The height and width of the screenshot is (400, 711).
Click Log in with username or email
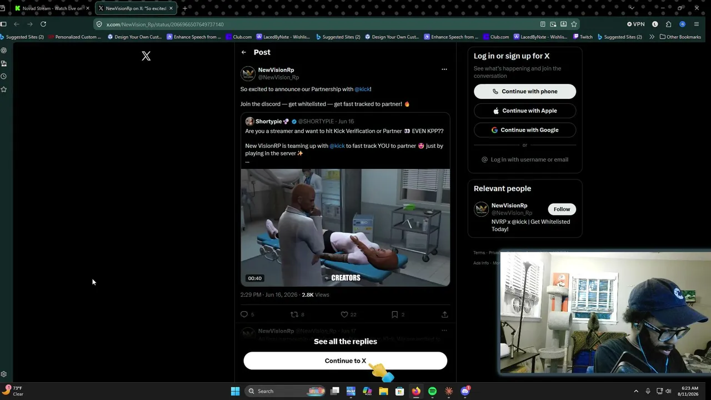pos(525,159)
